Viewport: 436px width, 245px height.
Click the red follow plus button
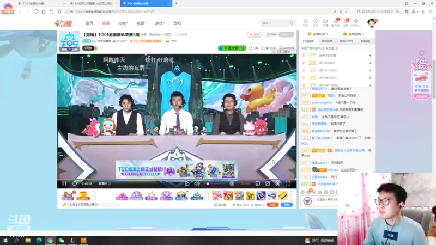254,34
